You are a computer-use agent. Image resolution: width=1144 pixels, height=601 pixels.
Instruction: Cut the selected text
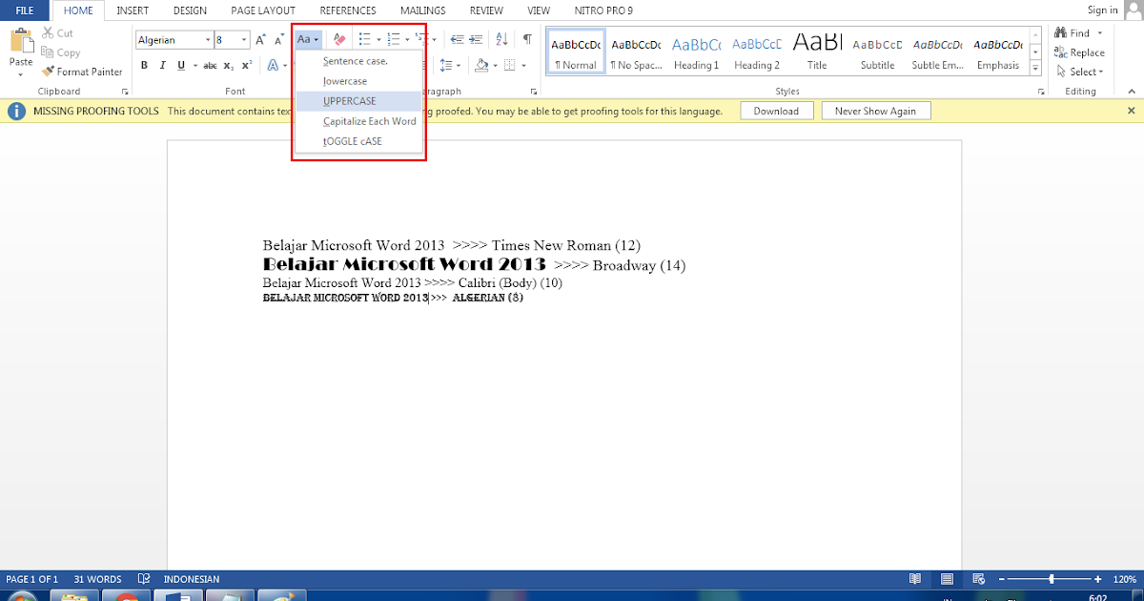(57, 33)
